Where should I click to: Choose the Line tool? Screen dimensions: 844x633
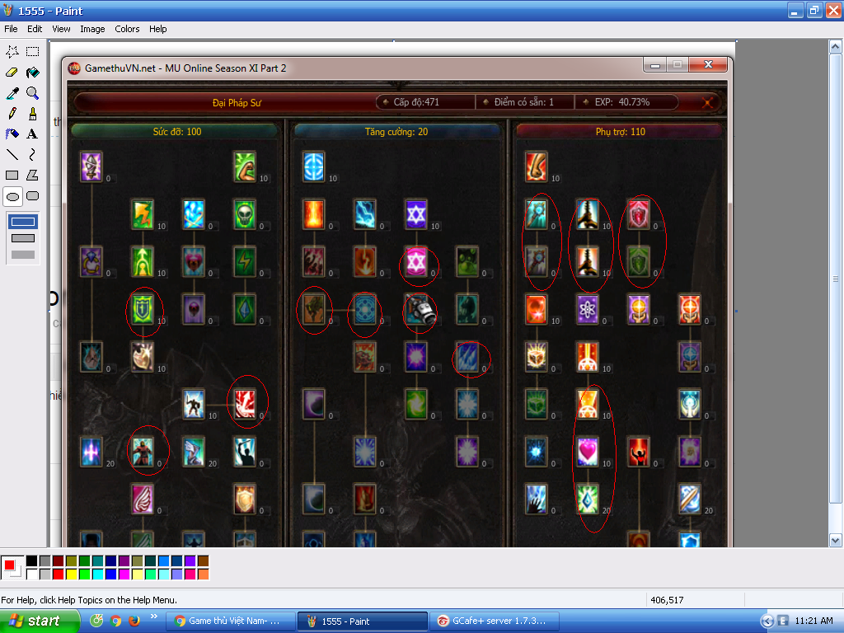click(12, 154)
